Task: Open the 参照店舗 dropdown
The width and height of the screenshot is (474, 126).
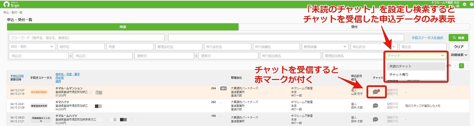Action: pyautogui.click(x=325, y=46)
